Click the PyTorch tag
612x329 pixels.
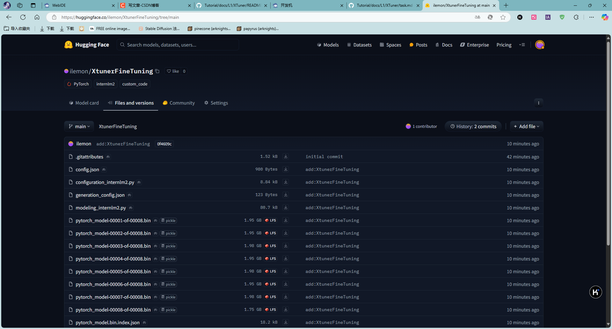pyautogui.click(x=78, y=84)
